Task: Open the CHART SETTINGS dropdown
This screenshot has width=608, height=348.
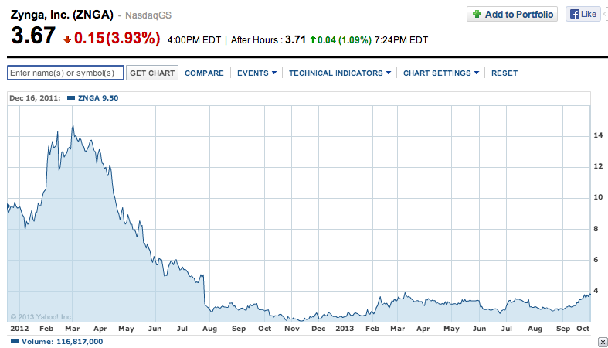Action: (441, 73)
